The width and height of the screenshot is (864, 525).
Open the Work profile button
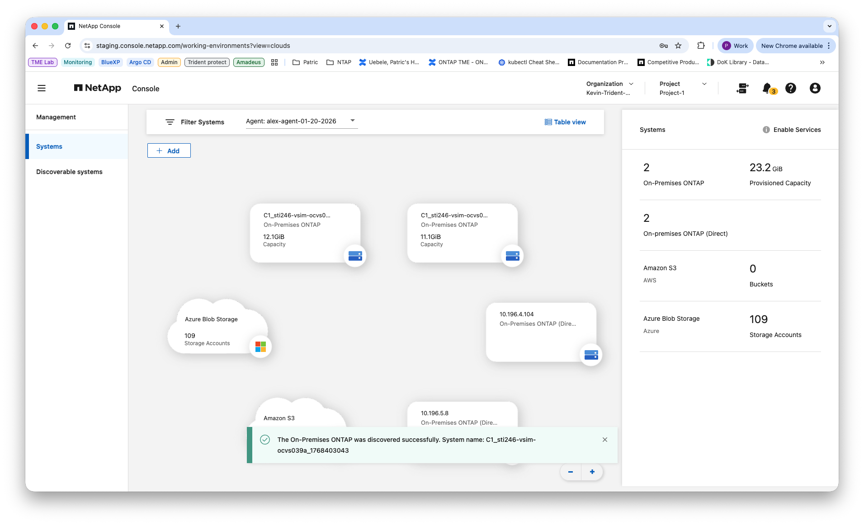pyautogui.click(x=735, y=46)
